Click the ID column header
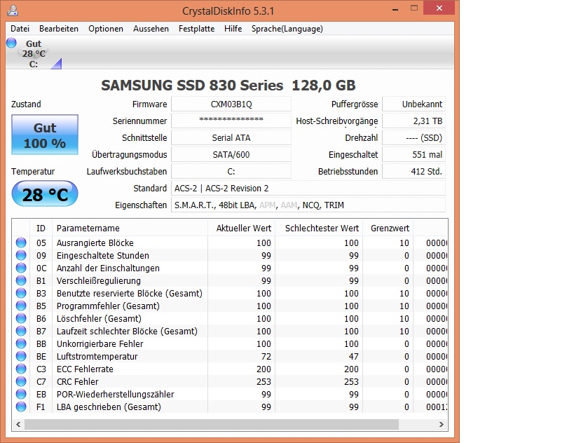Viewport: 574px width, 443px height. point(41,228)
